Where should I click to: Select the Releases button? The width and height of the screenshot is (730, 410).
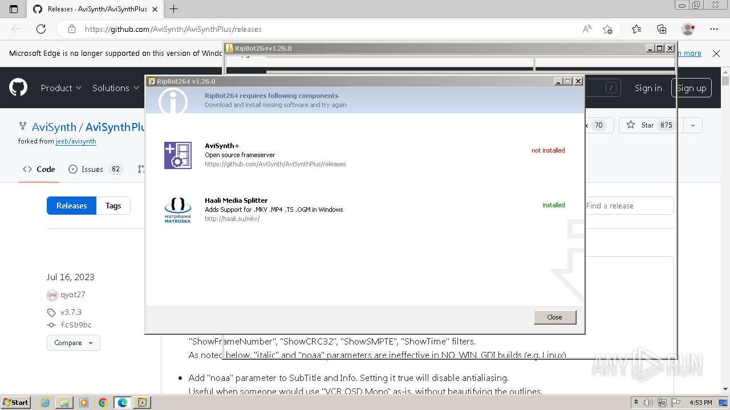[71, 206]
